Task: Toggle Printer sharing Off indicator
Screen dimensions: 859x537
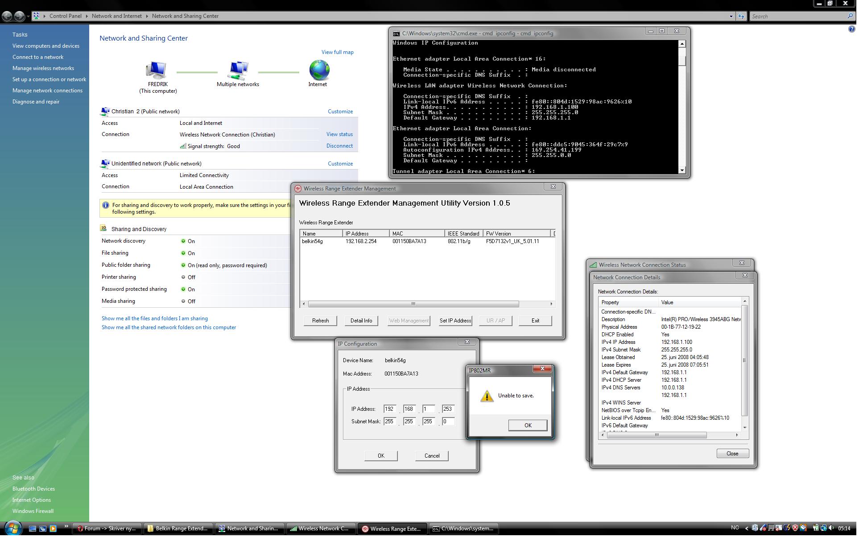Action: click(x=183, y=278)
